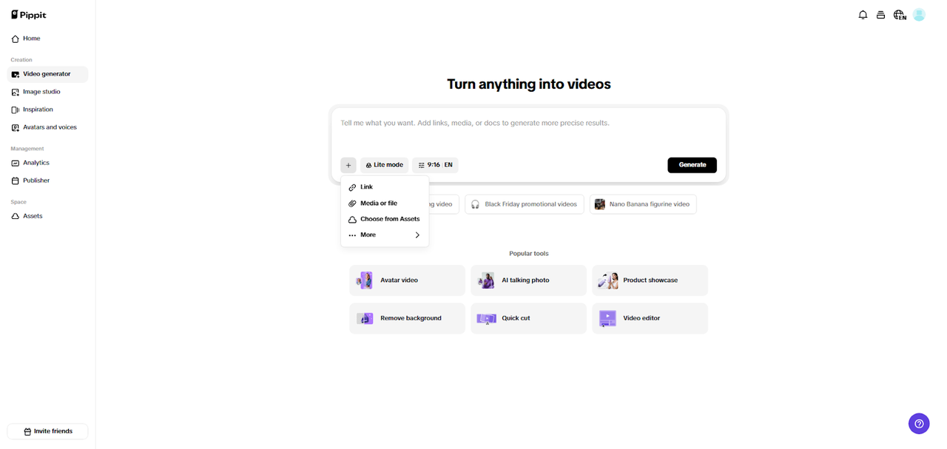947x449 pixels.
Task: Open Assets in the Space section
Action: [33, 215]
